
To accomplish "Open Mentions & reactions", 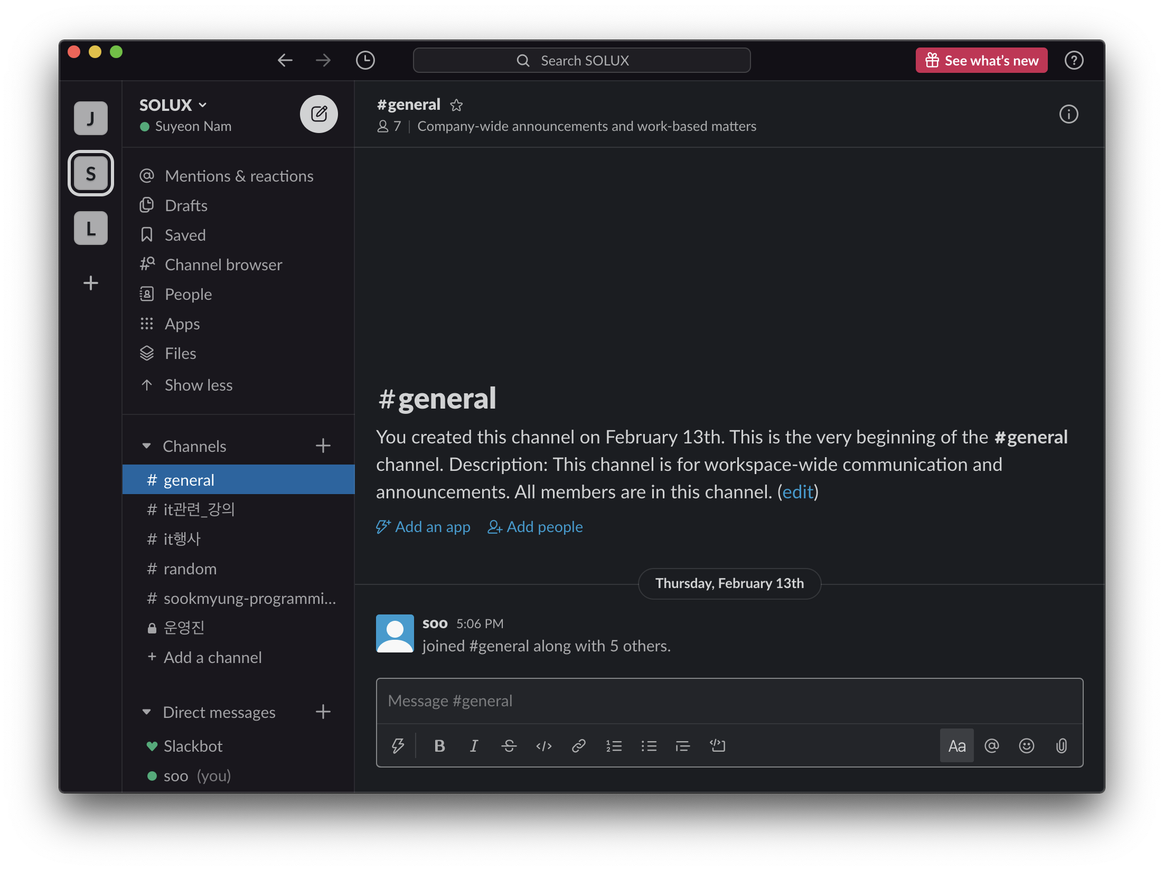I will point(239,176).
